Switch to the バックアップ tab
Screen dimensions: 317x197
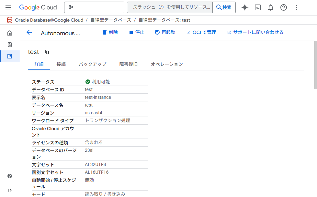click(x=92, y=64)
